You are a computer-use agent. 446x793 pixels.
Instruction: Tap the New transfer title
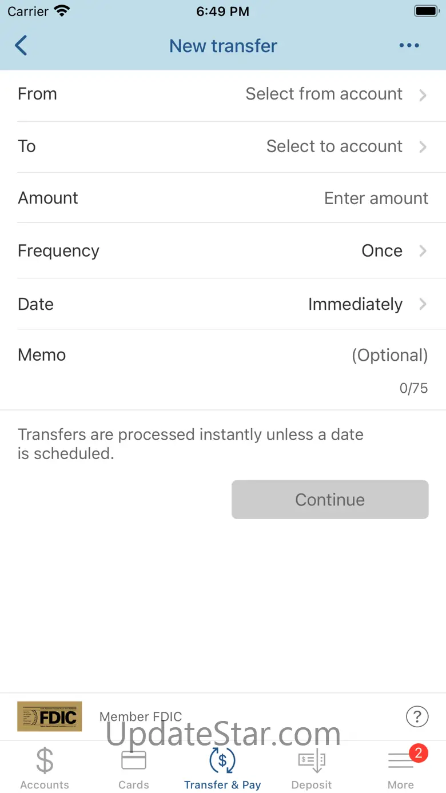point(223,46)
